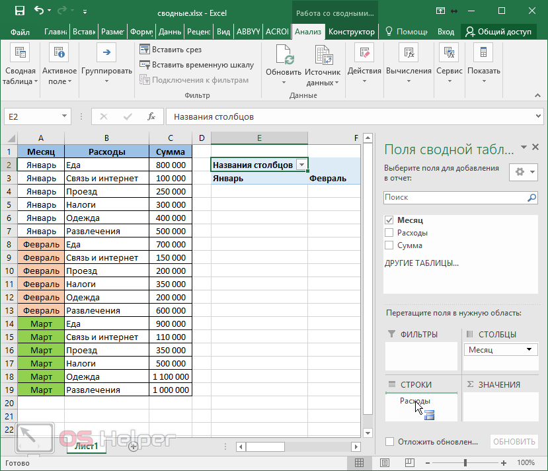Open the Файл menu tab
The image size is (548, 471).
pos(20,32)
